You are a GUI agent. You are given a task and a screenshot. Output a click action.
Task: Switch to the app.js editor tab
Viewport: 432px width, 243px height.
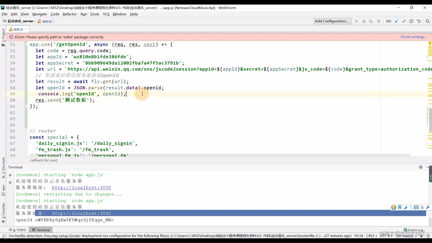(x=18, y=29)
